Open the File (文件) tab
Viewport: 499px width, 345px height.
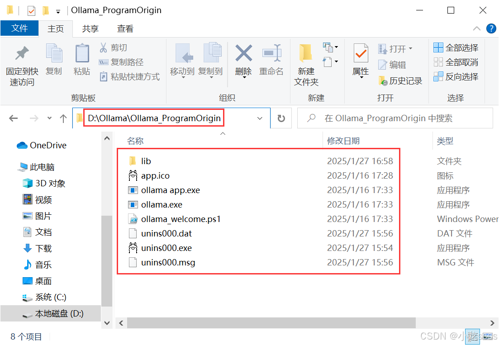tap(20, 28)
